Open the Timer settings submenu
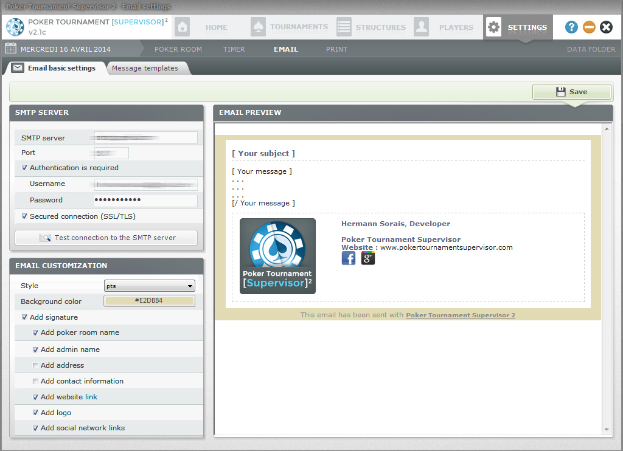Viewport: 623px width, 451px height. tap(234, 49)
